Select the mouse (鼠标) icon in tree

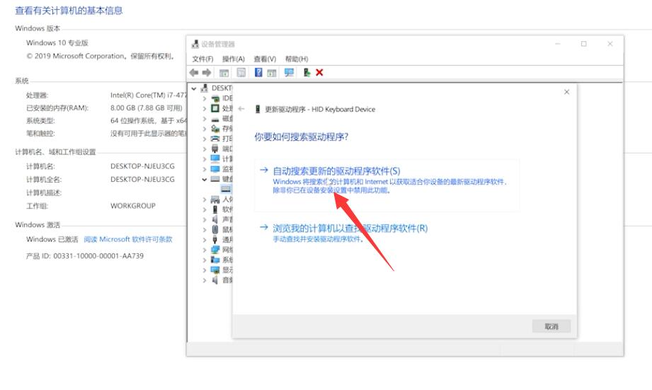tap(215, 229)
